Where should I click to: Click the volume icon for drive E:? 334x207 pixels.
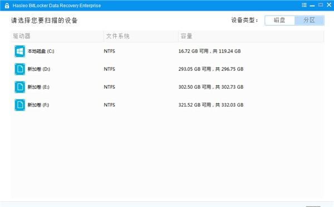click(x=20, y=87)
